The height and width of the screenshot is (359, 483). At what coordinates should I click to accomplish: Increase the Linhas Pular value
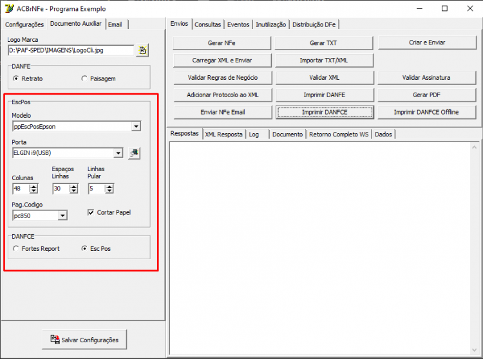coord(109,186)
